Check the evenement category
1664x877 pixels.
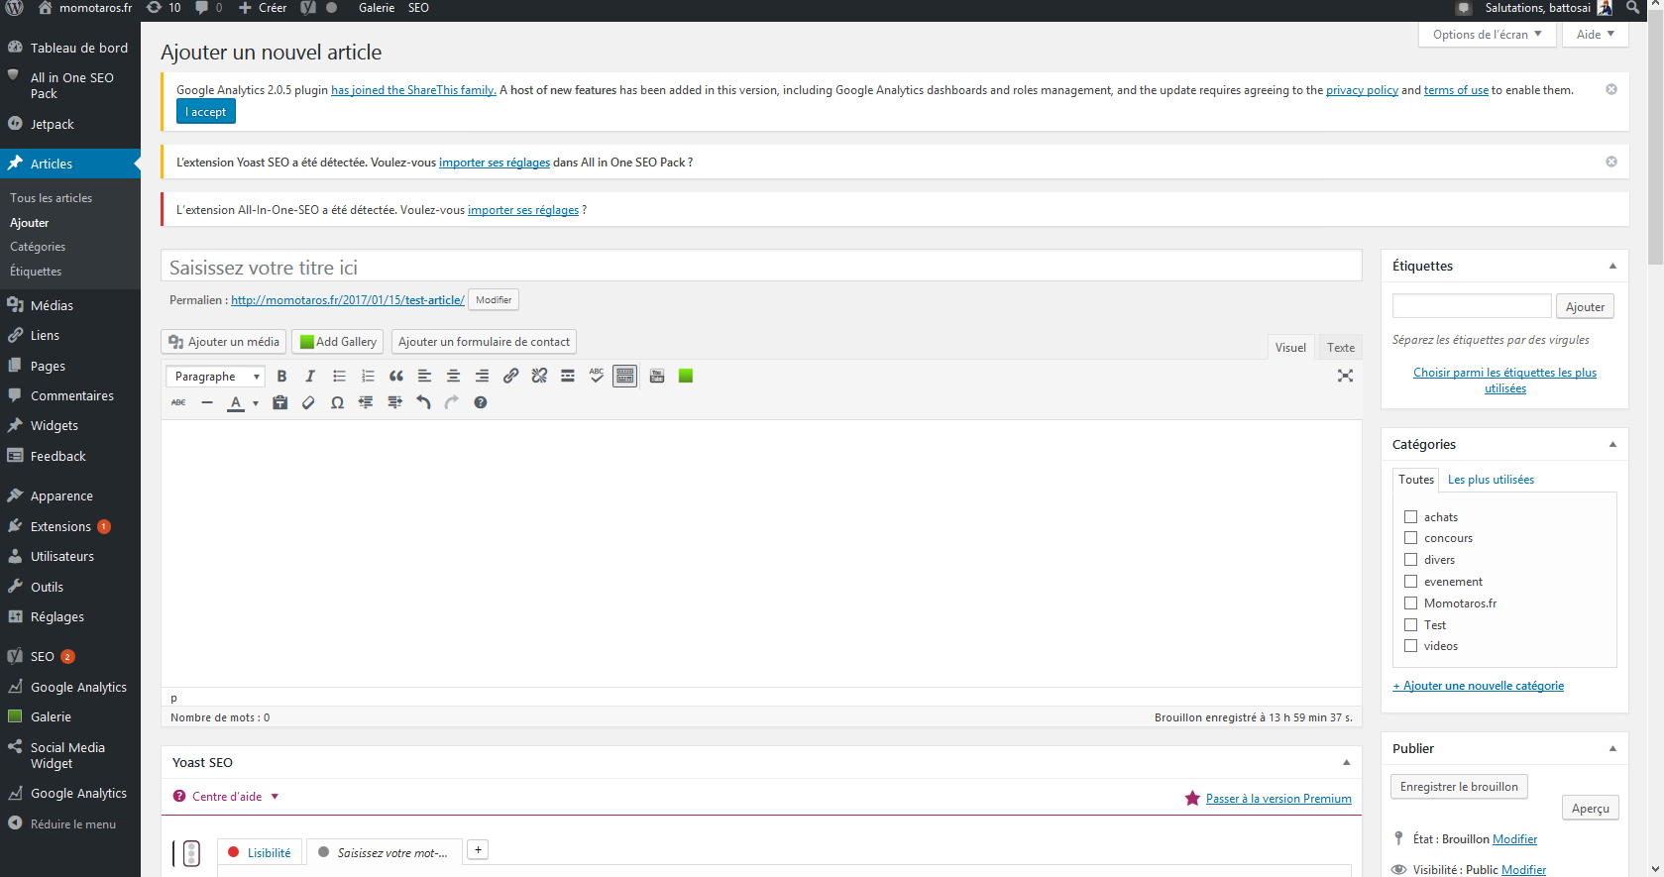pyautogui.click(x=1410, y=582)
